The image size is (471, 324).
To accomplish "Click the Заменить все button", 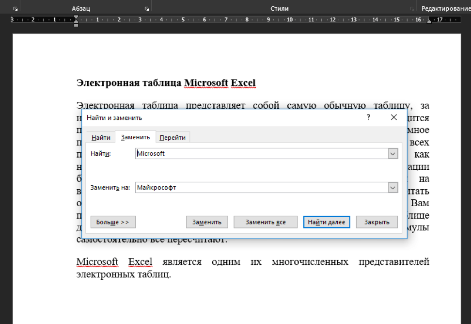I will pyautogui.click(x=266, y=222).
